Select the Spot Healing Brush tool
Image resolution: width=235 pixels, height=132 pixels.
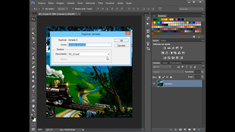pyautogui.click(x=33, y=48)
